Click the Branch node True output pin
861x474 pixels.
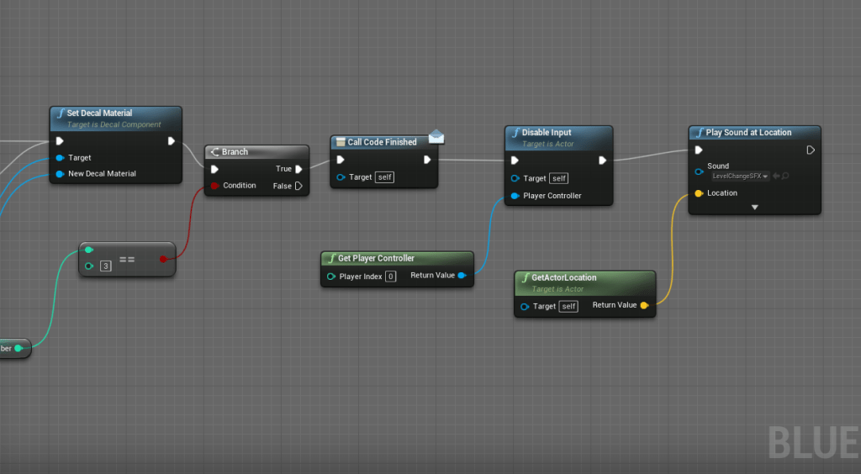pos(298,169)
